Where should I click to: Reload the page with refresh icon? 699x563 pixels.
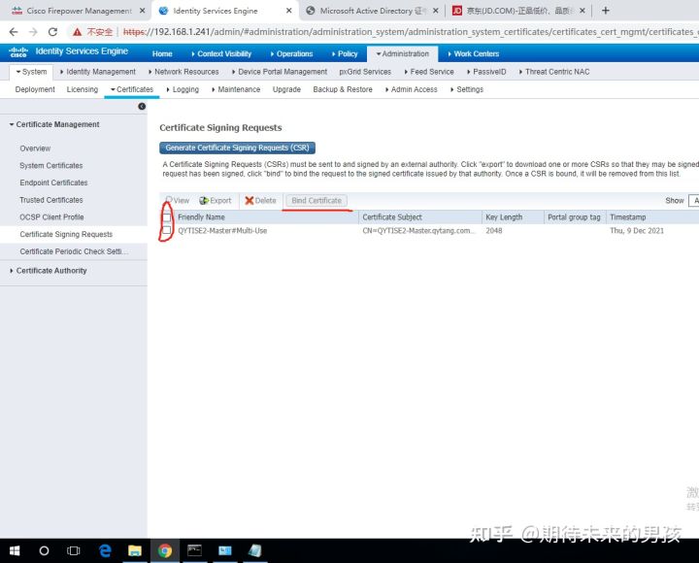[52, 32]
